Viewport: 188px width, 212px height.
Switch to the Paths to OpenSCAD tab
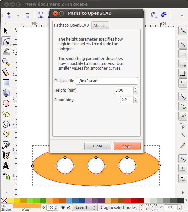72,25
